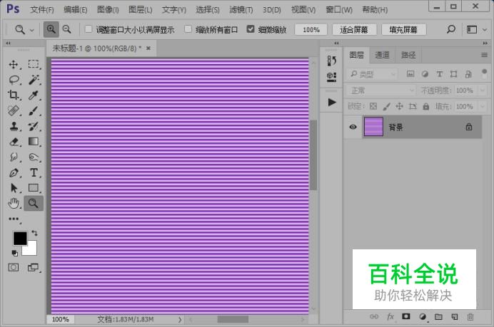Open the 文件(F) menu
Image resolution: width=494 pixels, height=327 pixels.
42,10
